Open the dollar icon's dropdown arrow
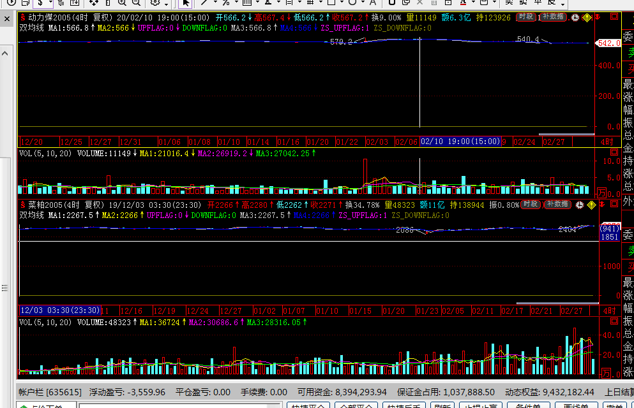Image resolution: width=634 pixels, height=408 pixels. click(50, 3)
